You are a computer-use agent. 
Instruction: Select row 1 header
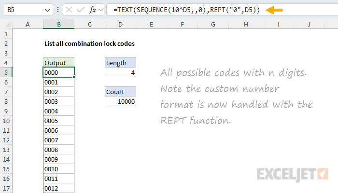[x=6, y=34]
